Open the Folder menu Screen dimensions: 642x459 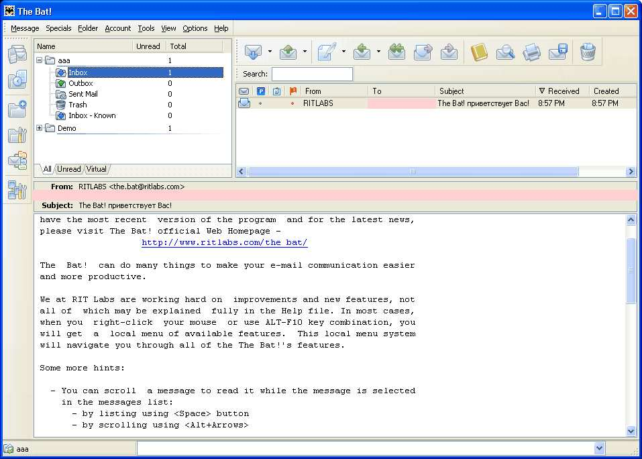point(88,28)
